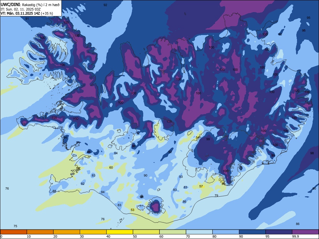The width and height of the screenshot is (319, 239).
Task: Click the bright yellow 40–50 legend swatch
Action: pyautogui.click(x=120, y=232)
